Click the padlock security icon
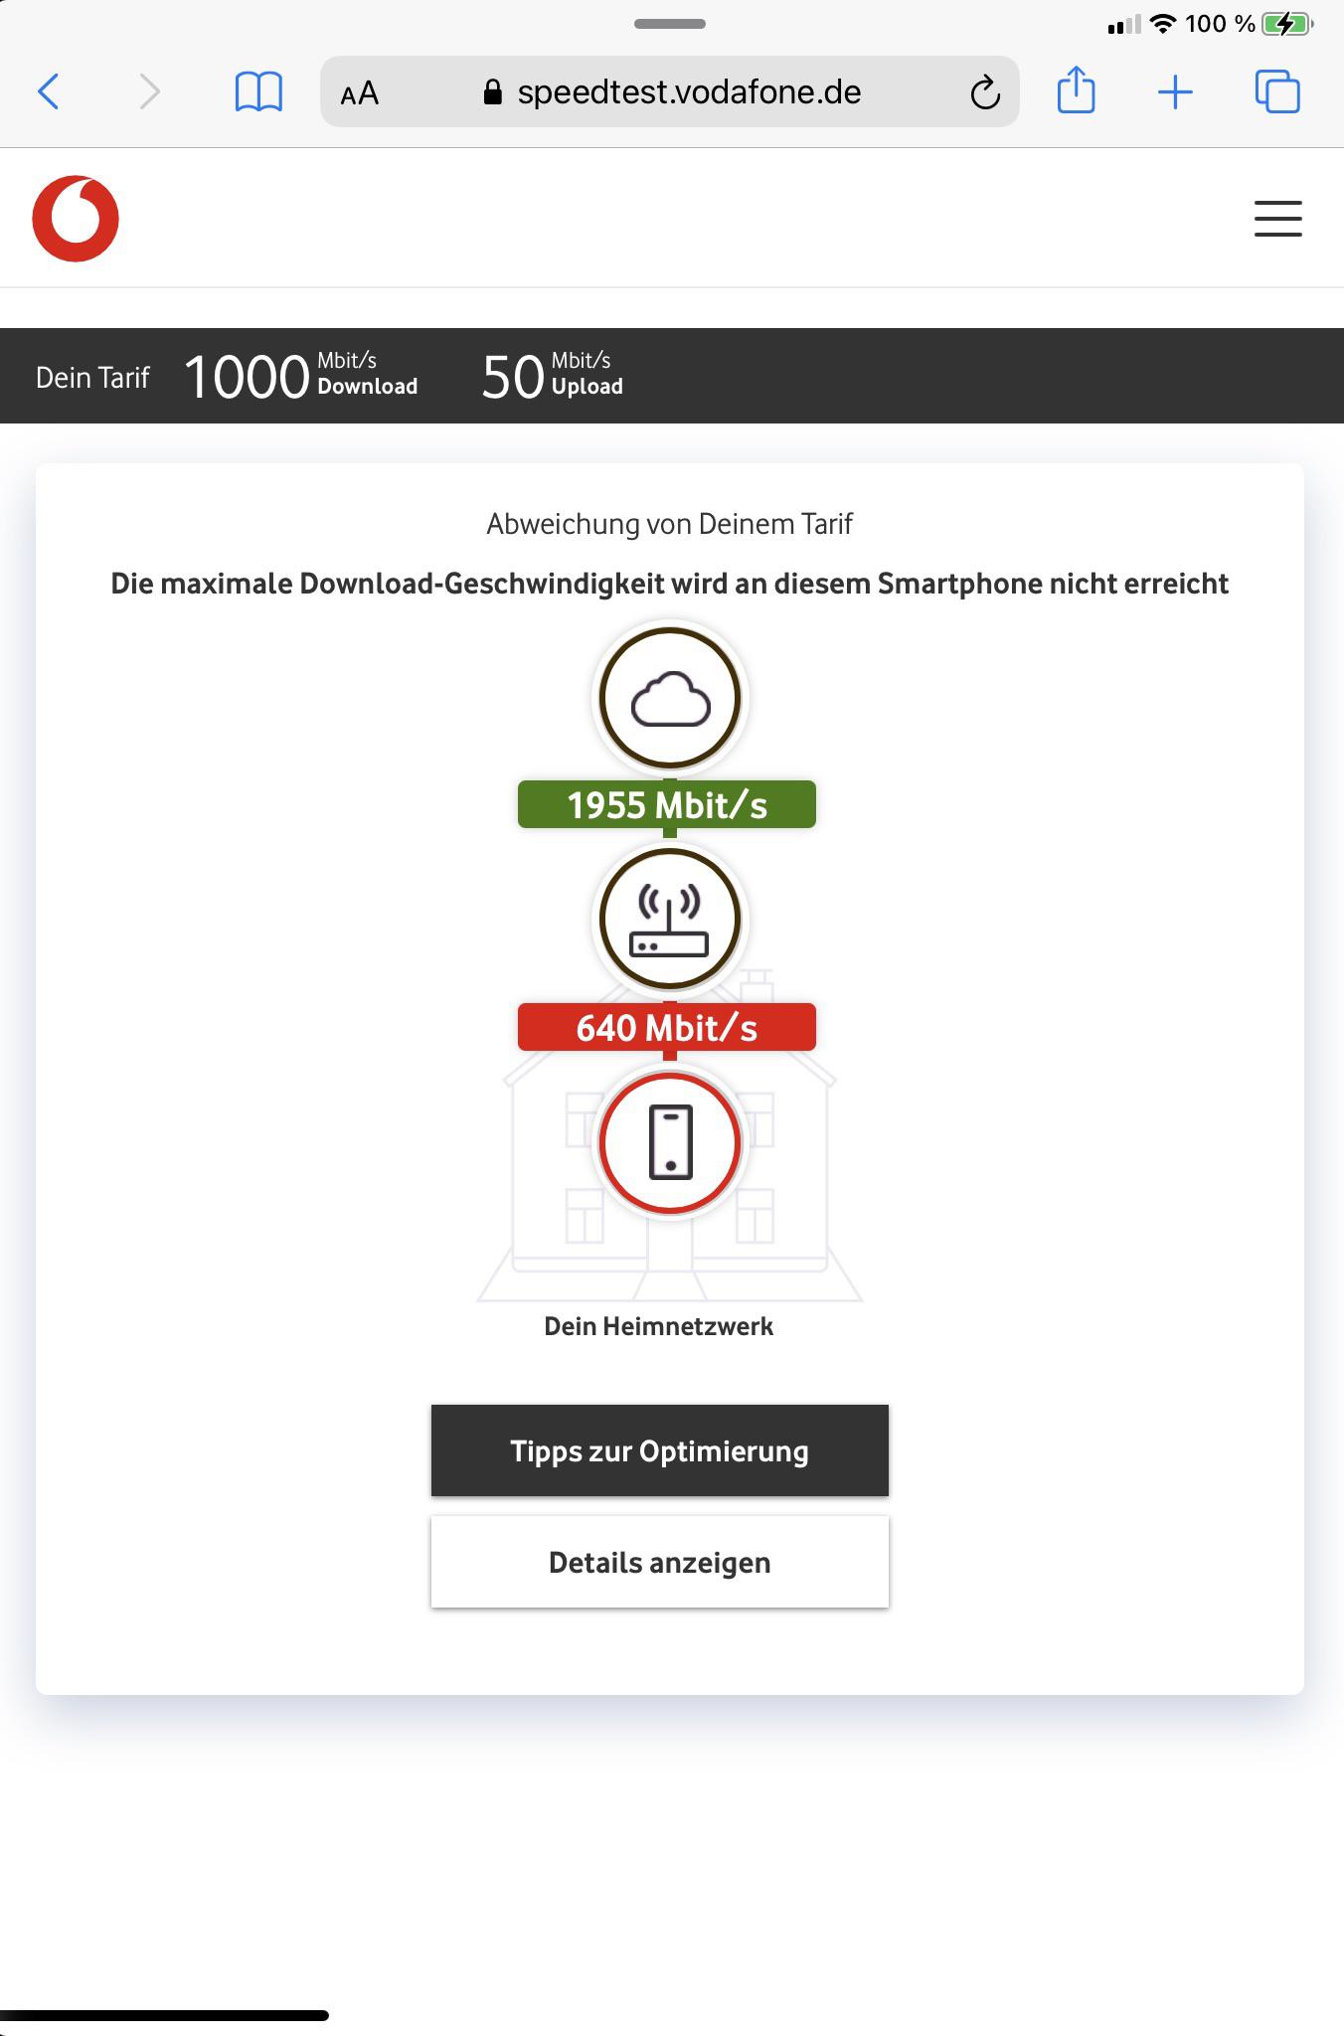The image size is (1344, 2036). click(492, 92)
